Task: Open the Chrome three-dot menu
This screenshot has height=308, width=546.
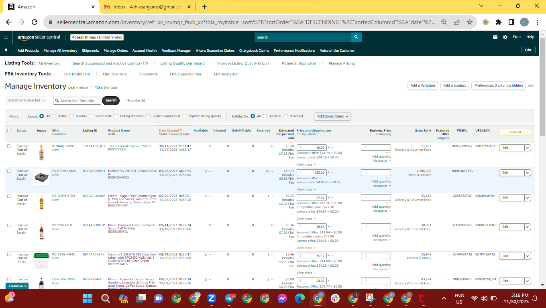Action: 537,22
